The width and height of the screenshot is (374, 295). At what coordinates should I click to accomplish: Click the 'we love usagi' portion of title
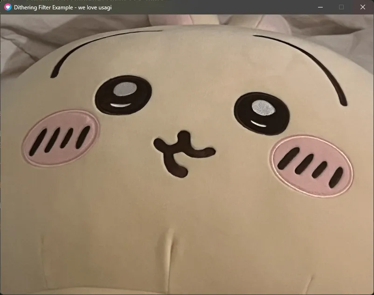(95, 7)
